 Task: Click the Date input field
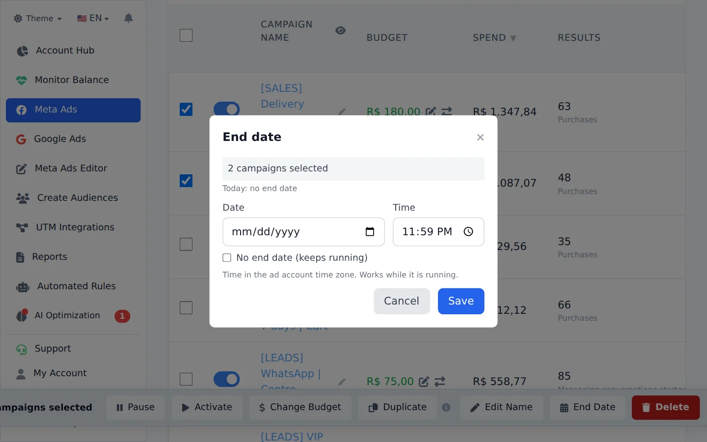(x=303, y=232)
